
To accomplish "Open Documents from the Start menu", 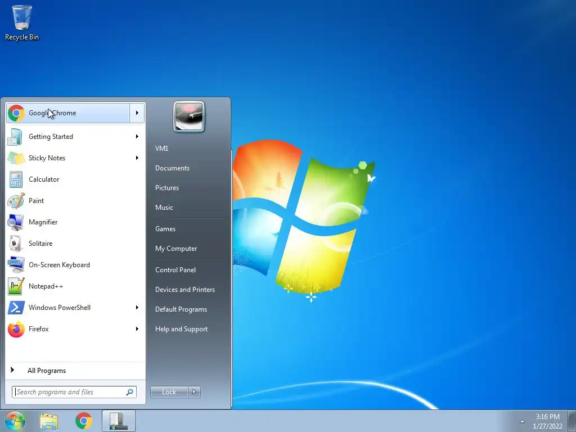I will tap(172, 168).
